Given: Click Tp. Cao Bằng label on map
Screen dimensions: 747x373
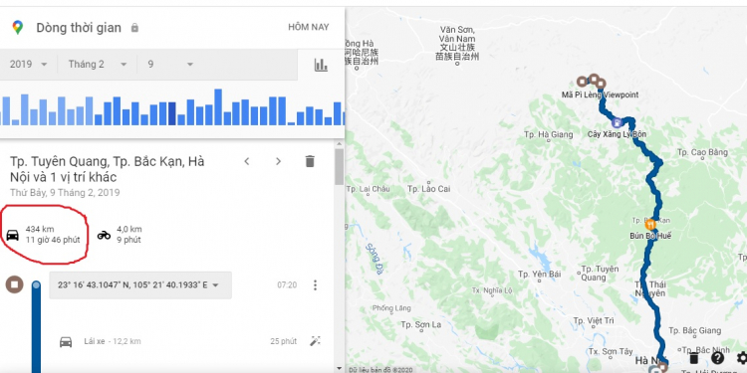Looking at the screenshot, I should coord(703,152).
